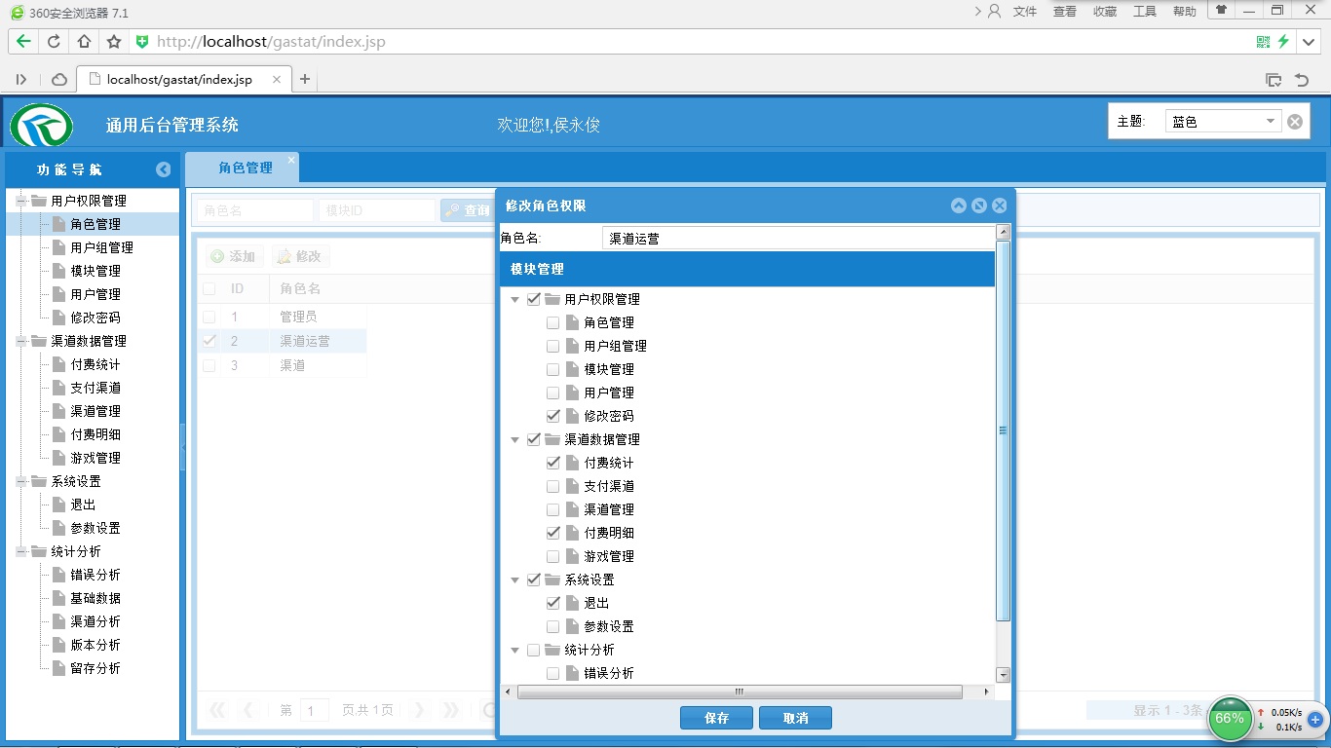1331x748 pixels.
Task: Click the 保存 button to save permissions
Action: 715,717
